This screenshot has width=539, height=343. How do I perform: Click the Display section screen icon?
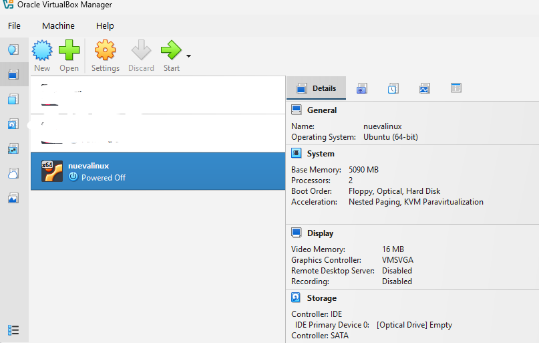pos(297,233)
